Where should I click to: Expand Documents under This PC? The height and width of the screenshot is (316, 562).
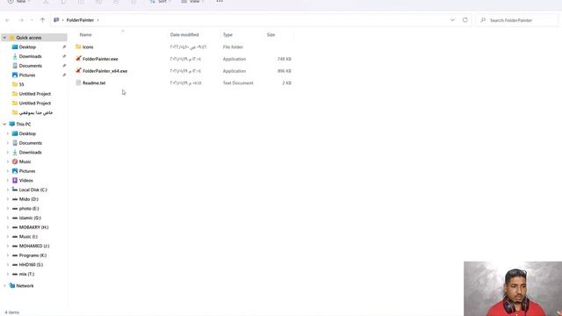(x=8, y=142)
